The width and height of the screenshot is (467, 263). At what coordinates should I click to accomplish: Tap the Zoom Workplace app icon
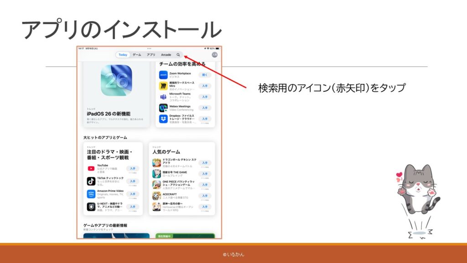tap(163, 75)
